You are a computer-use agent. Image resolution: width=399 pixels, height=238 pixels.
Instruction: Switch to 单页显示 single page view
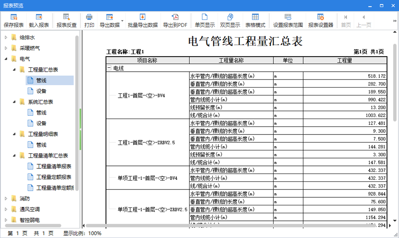tap(205, 20)
